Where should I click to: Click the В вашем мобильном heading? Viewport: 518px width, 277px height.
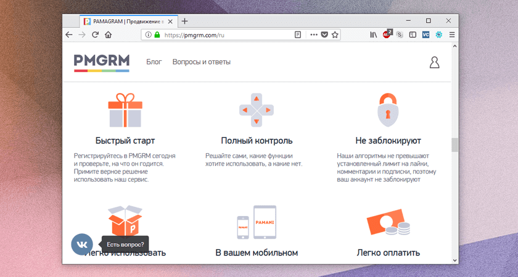(257, 253)
